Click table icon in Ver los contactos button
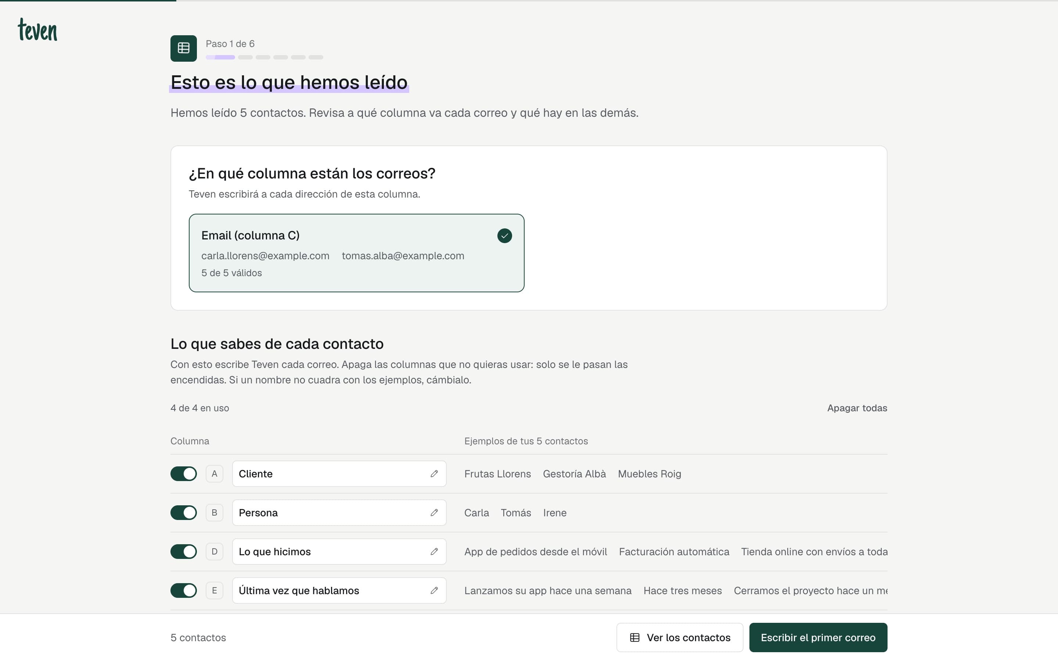The image size is (1058, 661). coord(635,637)
